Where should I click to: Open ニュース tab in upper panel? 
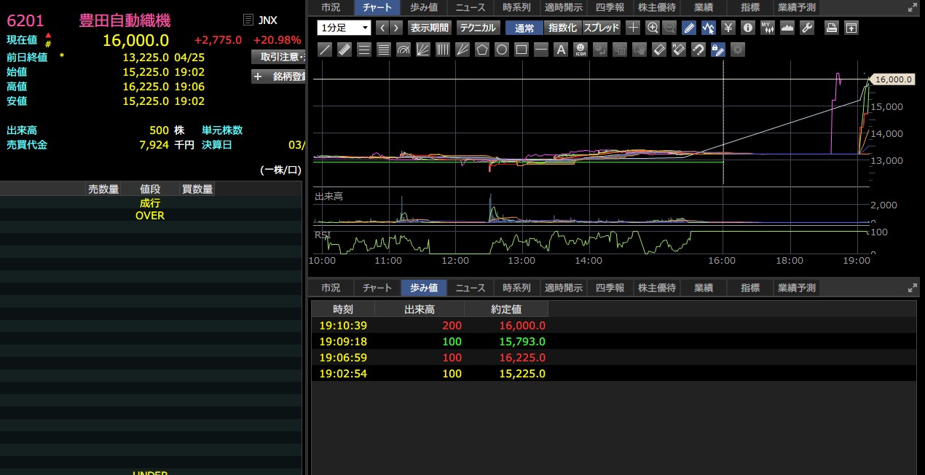(x=470, y=7)
